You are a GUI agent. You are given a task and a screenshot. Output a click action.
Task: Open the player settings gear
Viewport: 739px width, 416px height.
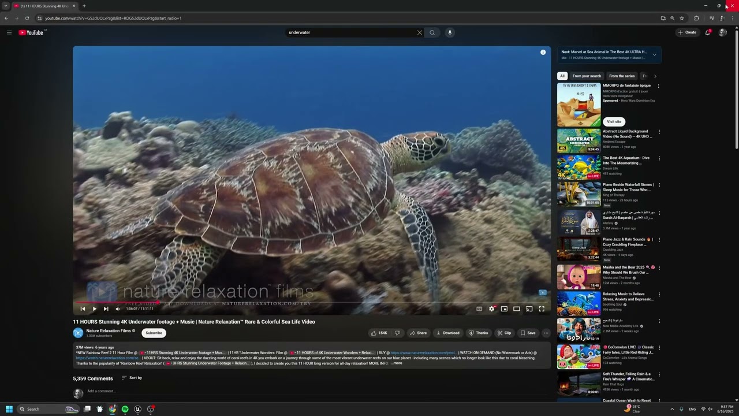pos(491,309)
